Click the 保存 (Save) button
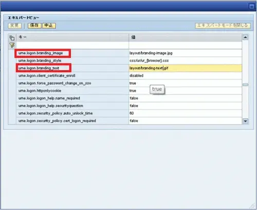This screenshot has height=210, width=257. coord(34,26)
